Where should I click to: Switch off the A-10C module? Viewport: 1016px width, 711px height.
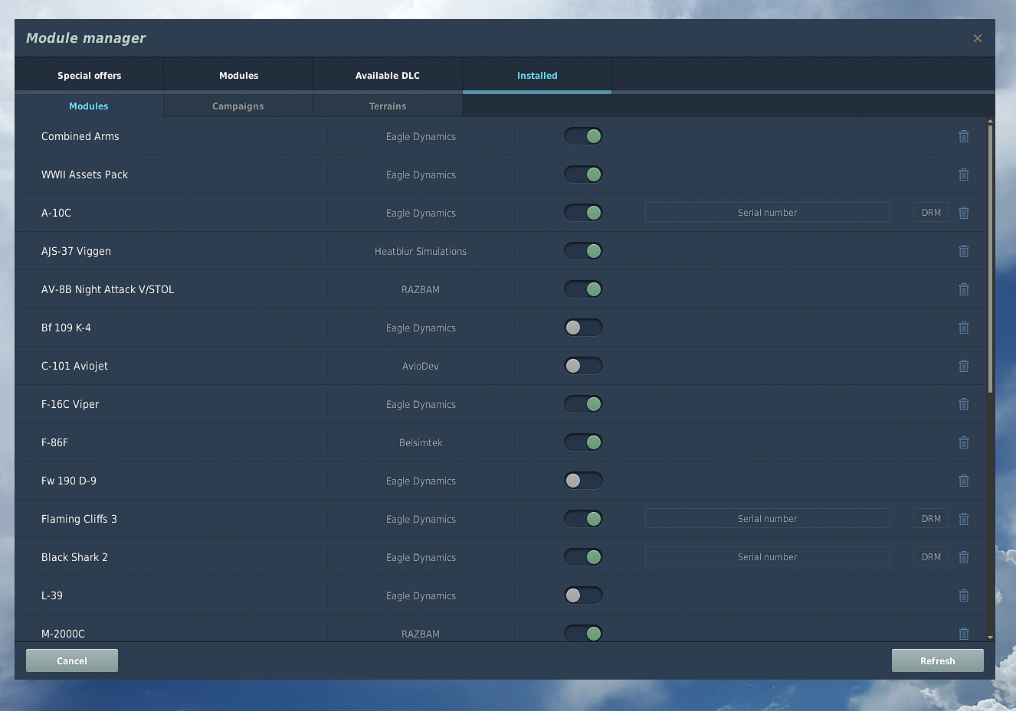(x=583, y=213)
